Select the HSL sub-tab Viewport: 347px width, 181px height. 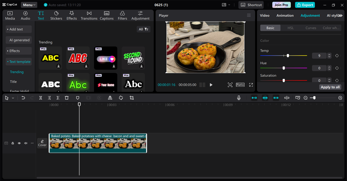tap(291, 28)
